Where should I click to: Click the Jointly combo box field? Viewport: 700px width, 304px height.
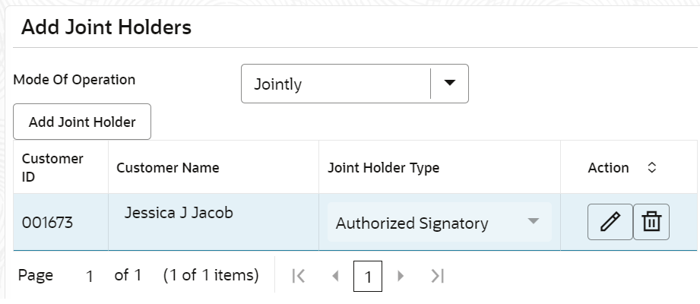click(x=354, y=84)
